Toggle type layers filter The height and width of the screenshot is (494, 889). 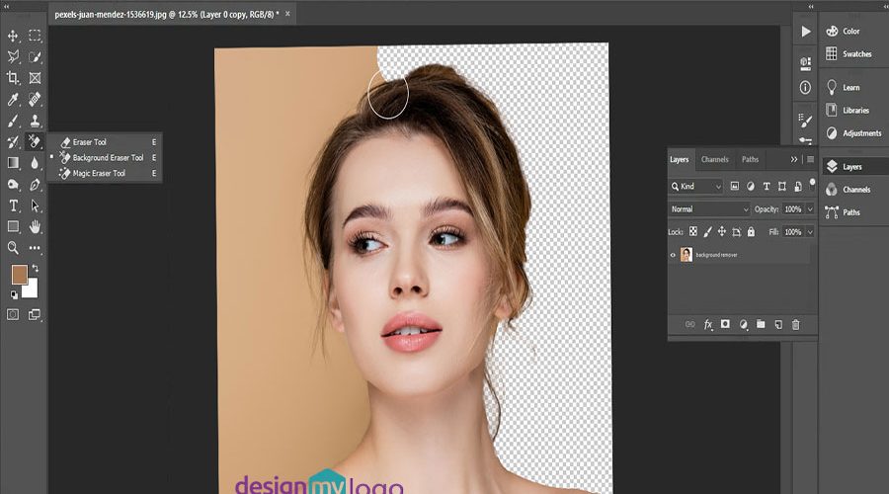tap(766, 186)
